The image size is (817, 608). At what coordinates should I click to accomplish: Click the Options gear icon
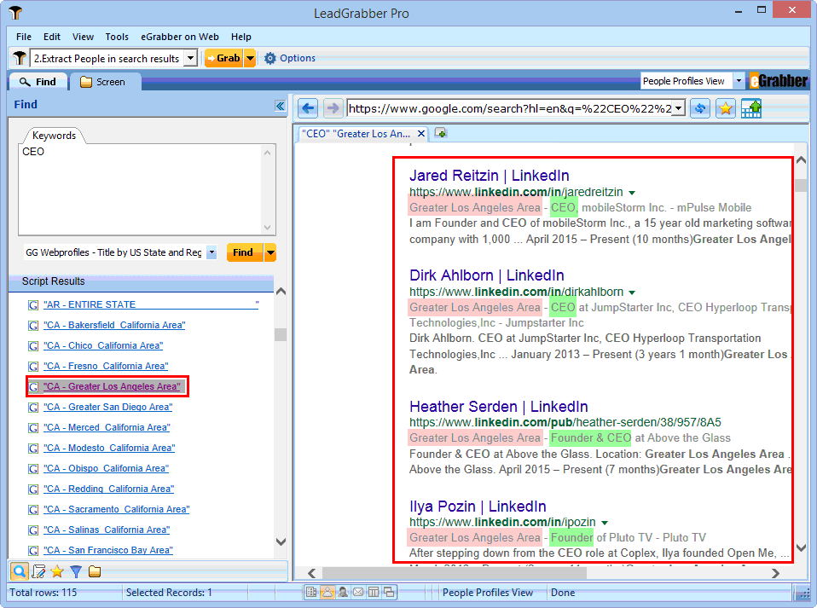point(269,58)
